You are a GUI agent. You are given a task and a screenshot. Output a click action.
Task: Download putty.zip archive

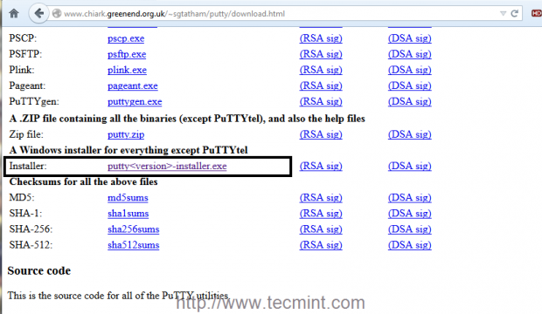coord(126,134)
